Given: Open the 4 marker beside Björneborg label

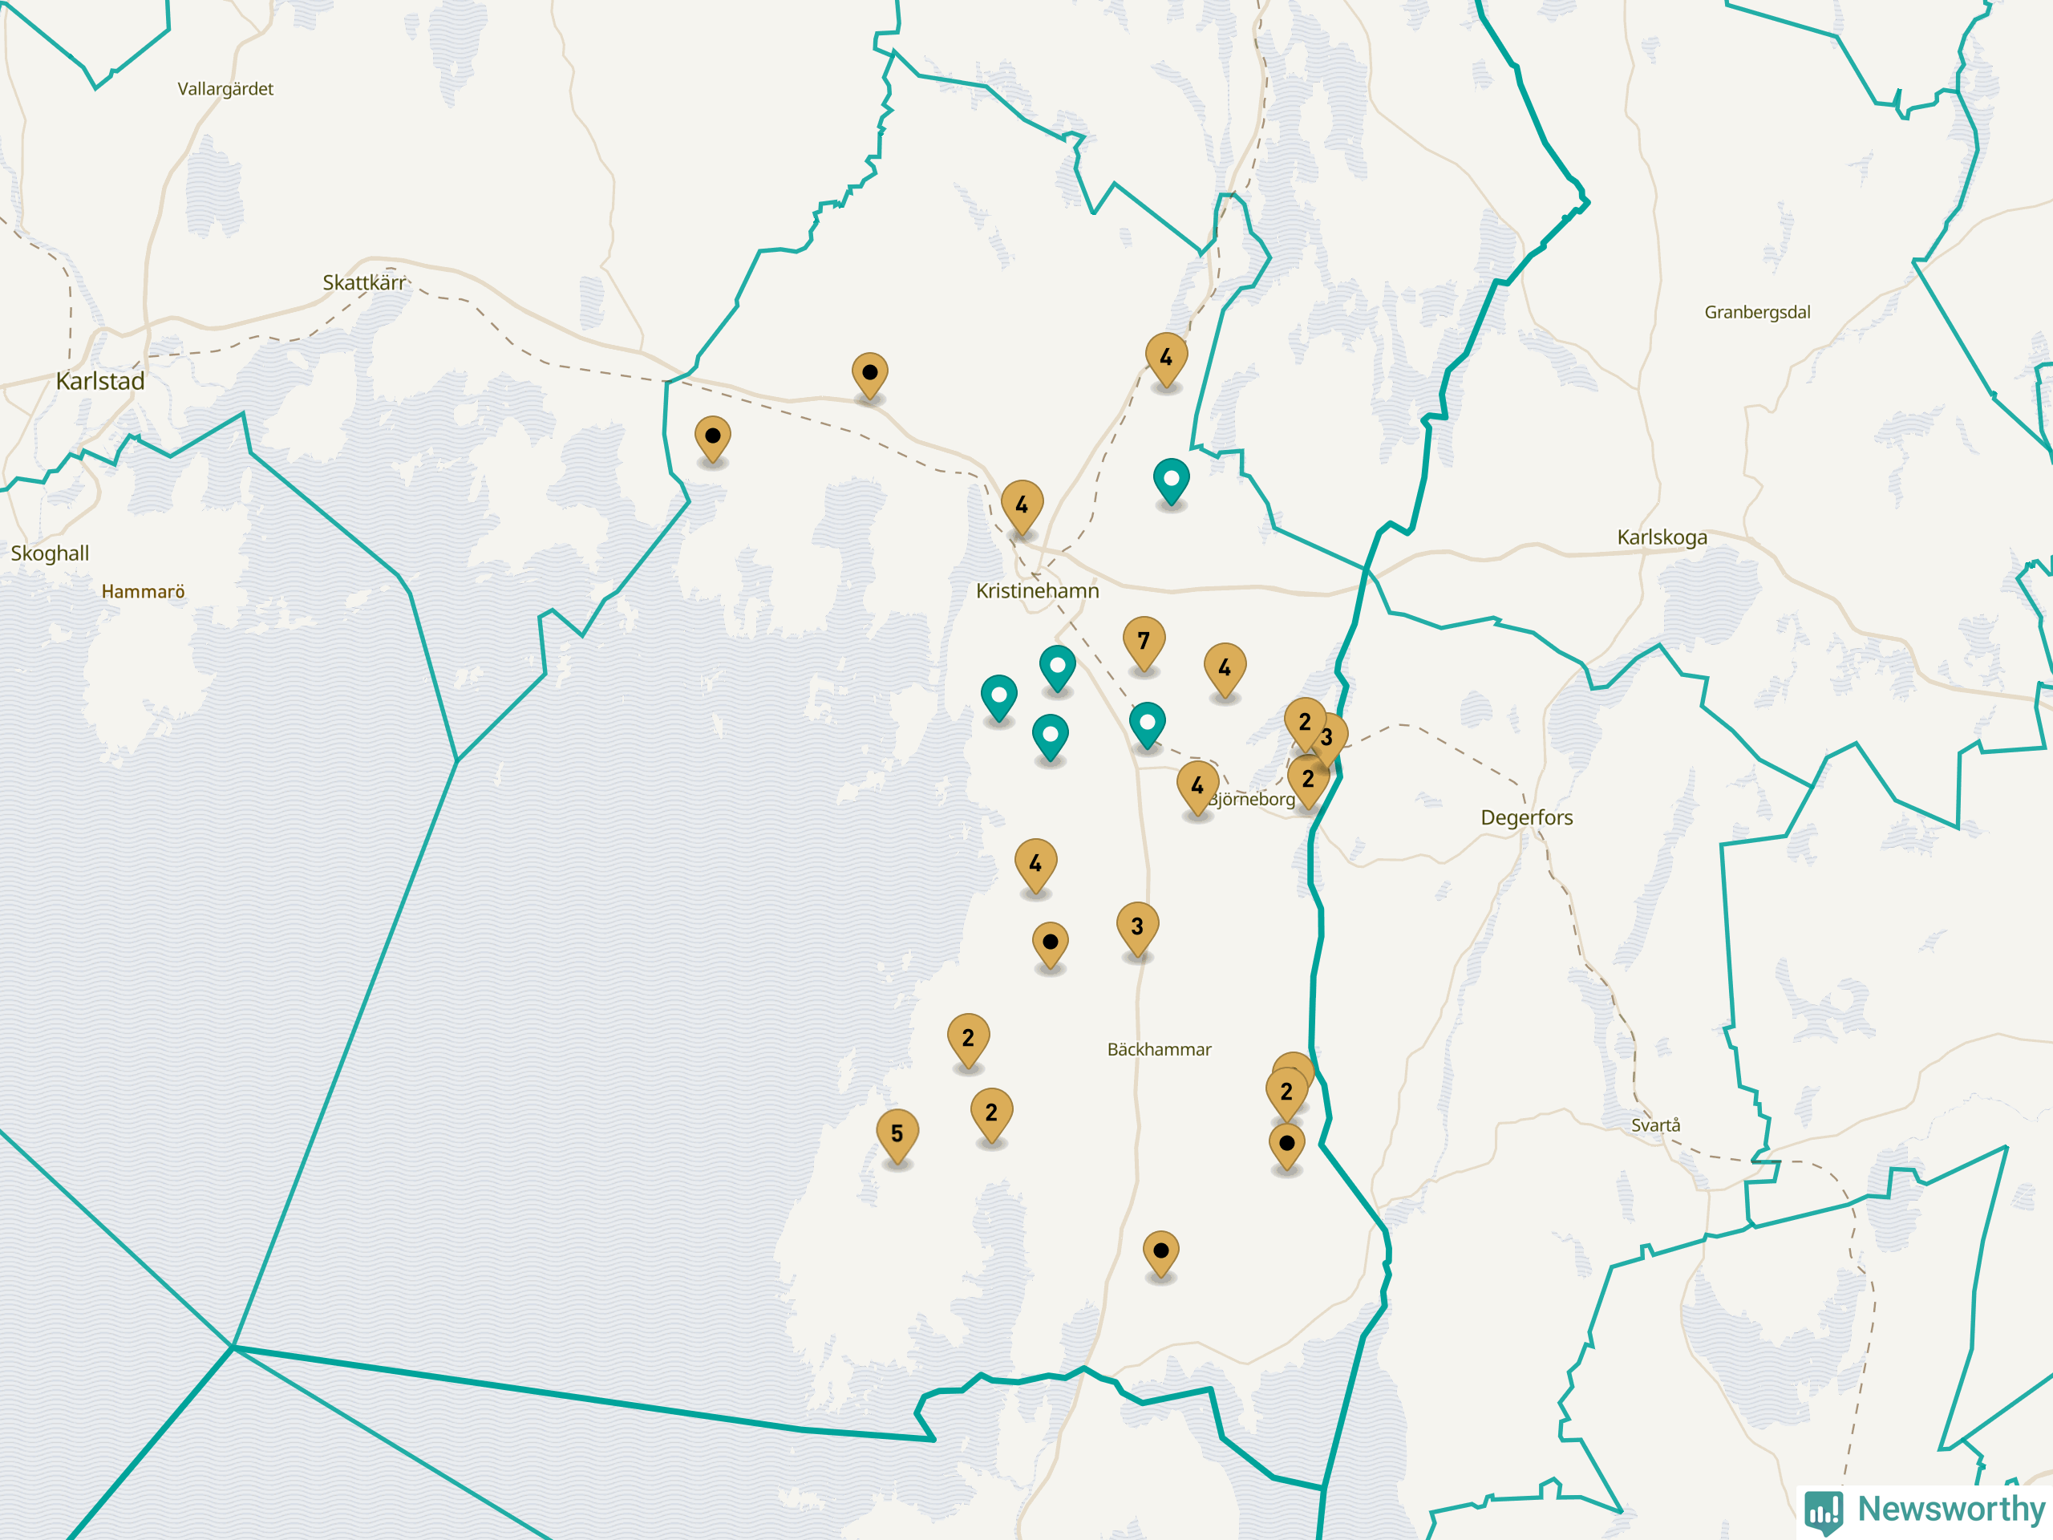Looking at the screenshot, I should click(x=1197, y=786).
